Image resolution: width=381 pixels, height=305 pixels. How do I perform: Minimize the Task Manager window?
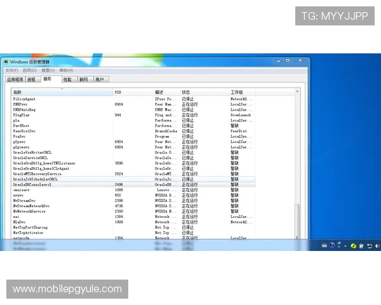(279, 61)
